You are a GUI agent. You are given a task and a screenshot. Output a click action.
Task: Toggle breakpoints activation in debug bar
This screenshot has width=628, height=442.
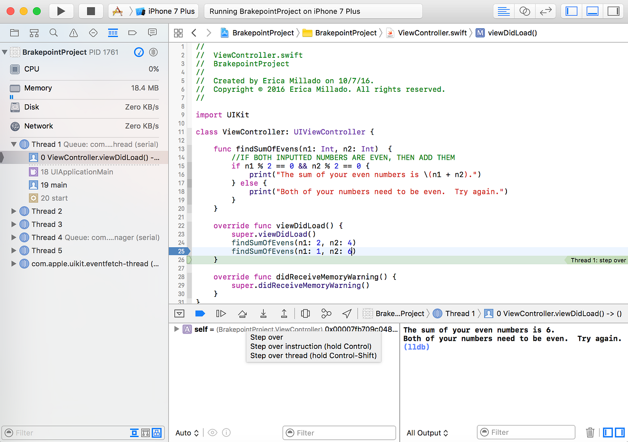pos(200,313)
